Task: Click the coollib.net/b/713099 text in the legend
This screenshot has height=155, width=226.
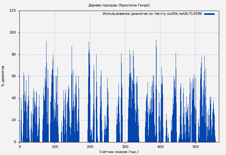Action: pos(184,14)
